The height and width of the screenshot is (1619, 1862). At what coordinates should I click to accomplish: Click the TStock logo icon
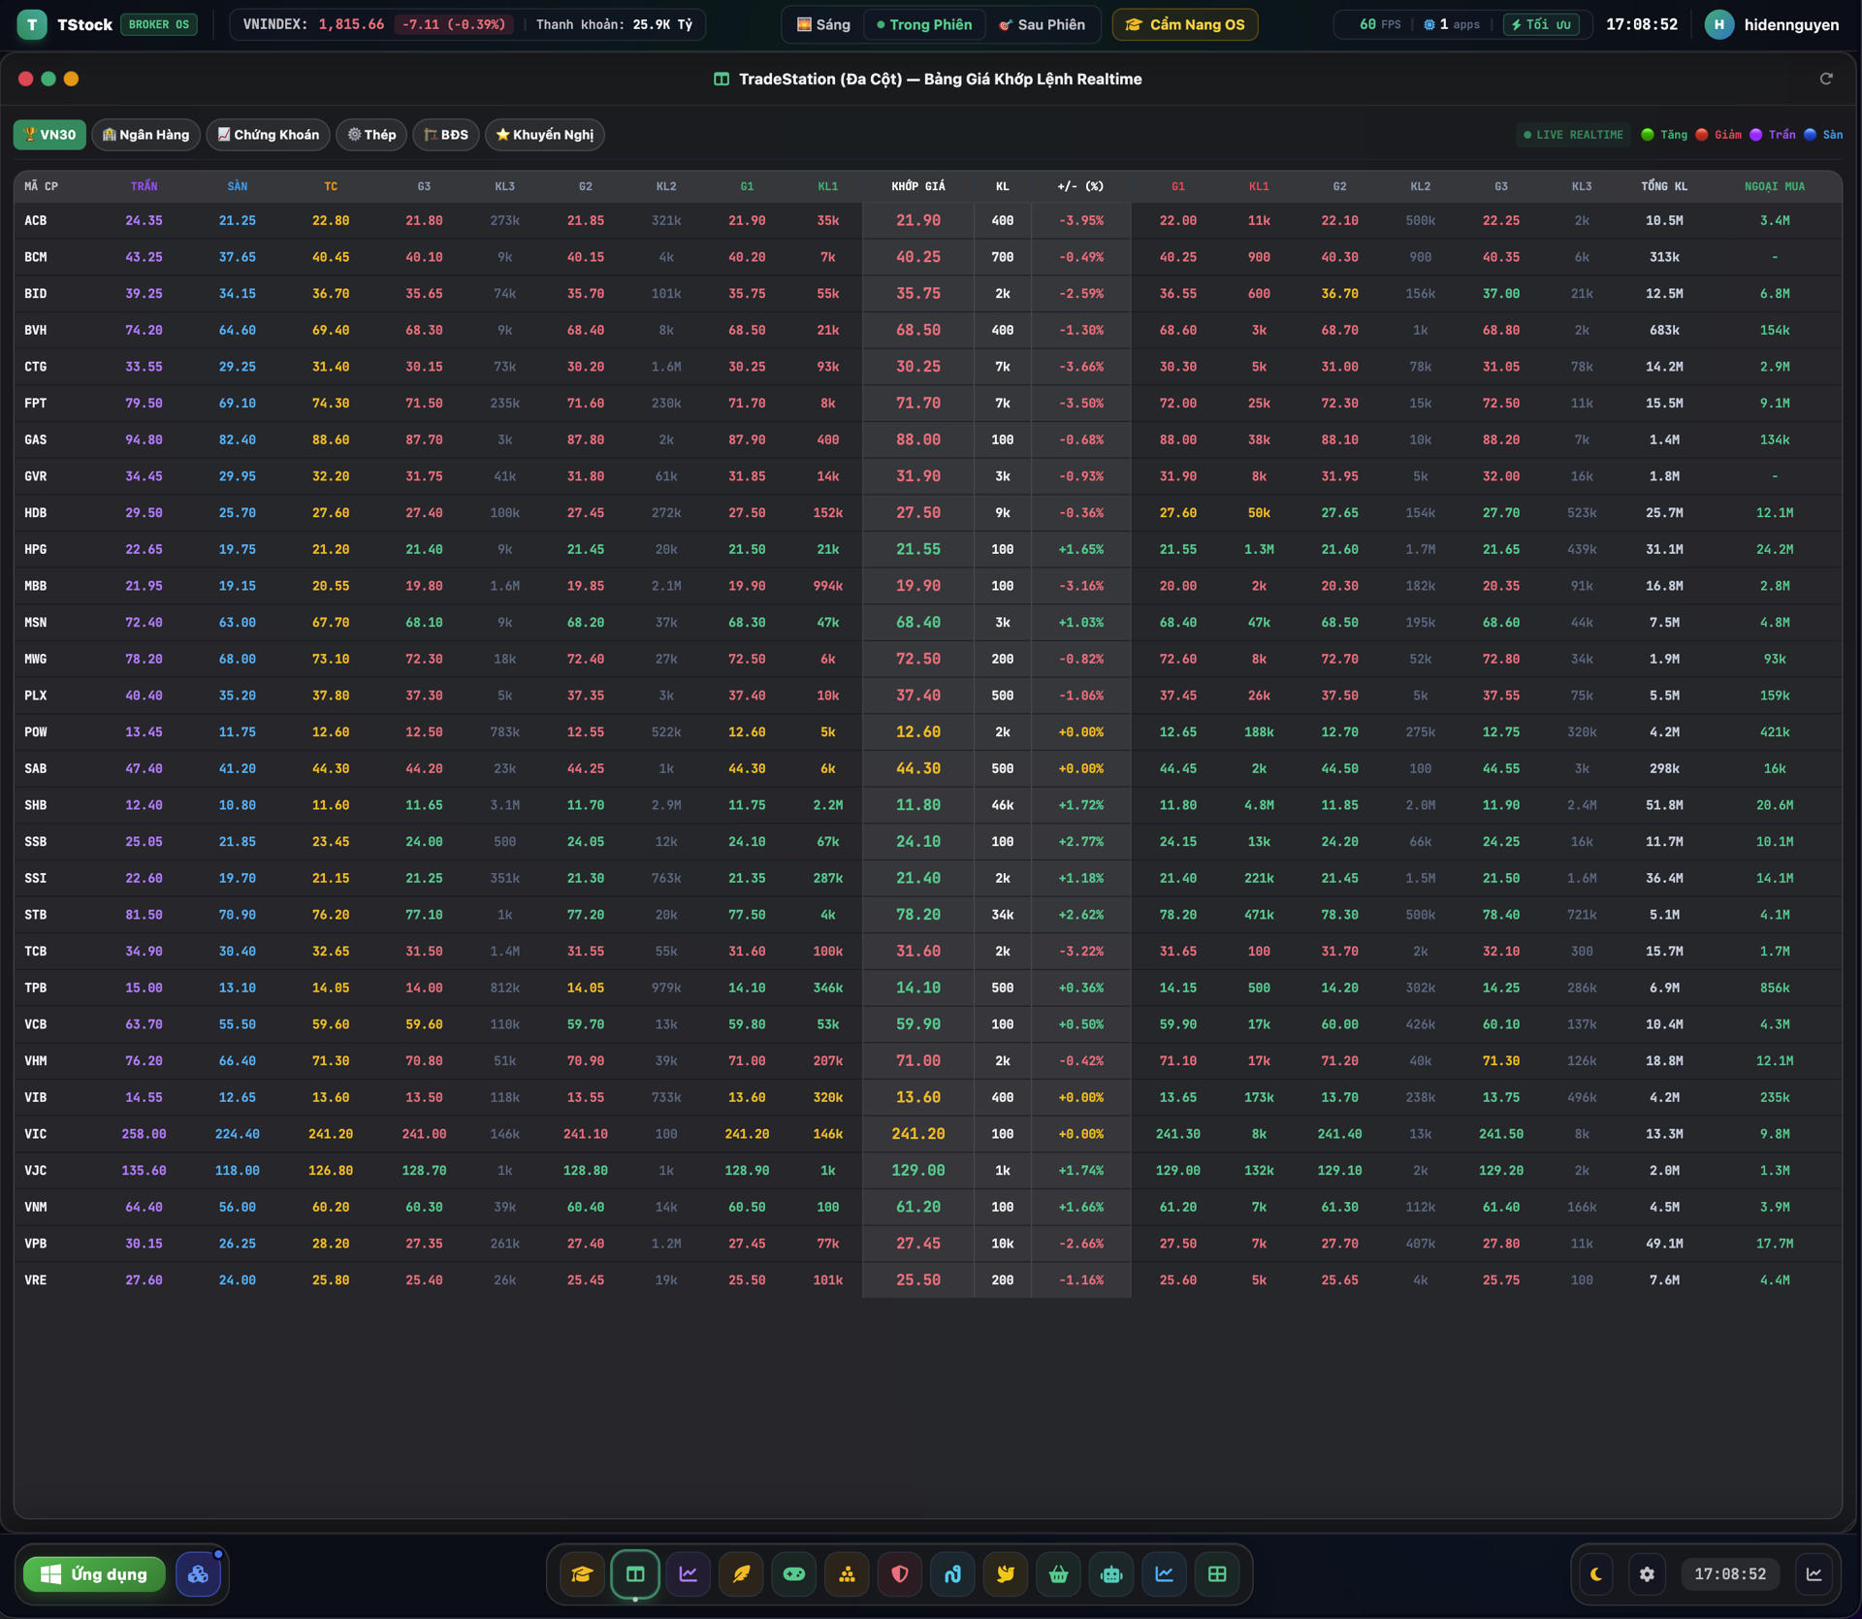[32, 24]
